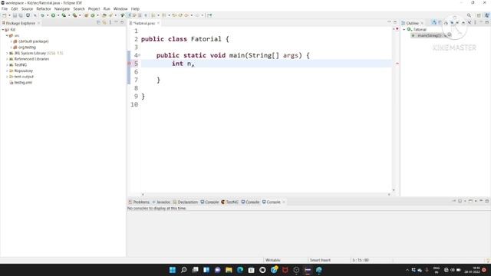Click error marker on line 5 gutter
The height and width of the screenshot is (276, 491).
(x=130, y=64)
